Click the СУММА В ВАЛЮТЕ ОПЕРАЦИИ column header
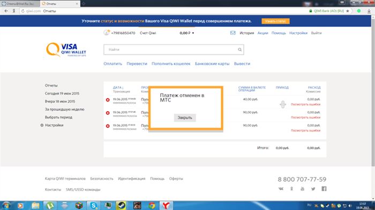 [x=252, y=89]
